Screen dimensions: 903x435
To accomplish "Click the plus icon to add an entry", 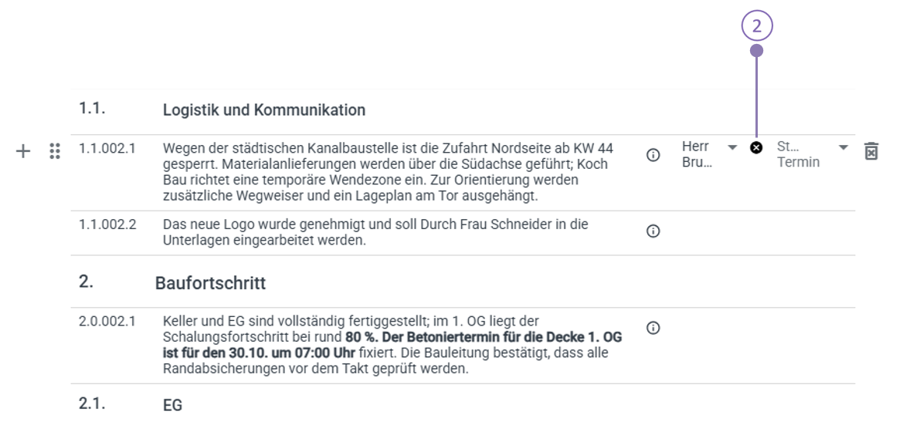I will [x=23, y=151].
